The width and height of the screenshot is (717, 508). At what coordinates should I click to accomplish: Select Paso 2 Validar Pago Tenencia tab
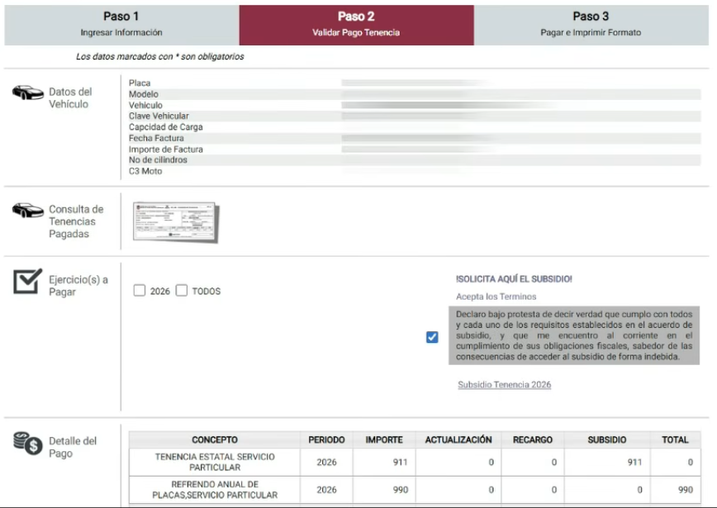356,25
